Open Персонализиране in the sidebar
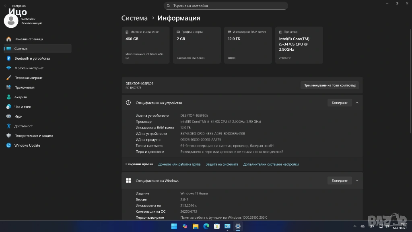The height and width of the screenshot is (232, 412). pyautogui.click(x=28, y=78)
